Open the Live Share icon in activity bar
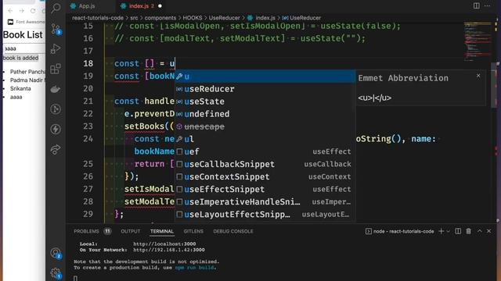This screenshot has width=501, height=281. tap(56, 149)
